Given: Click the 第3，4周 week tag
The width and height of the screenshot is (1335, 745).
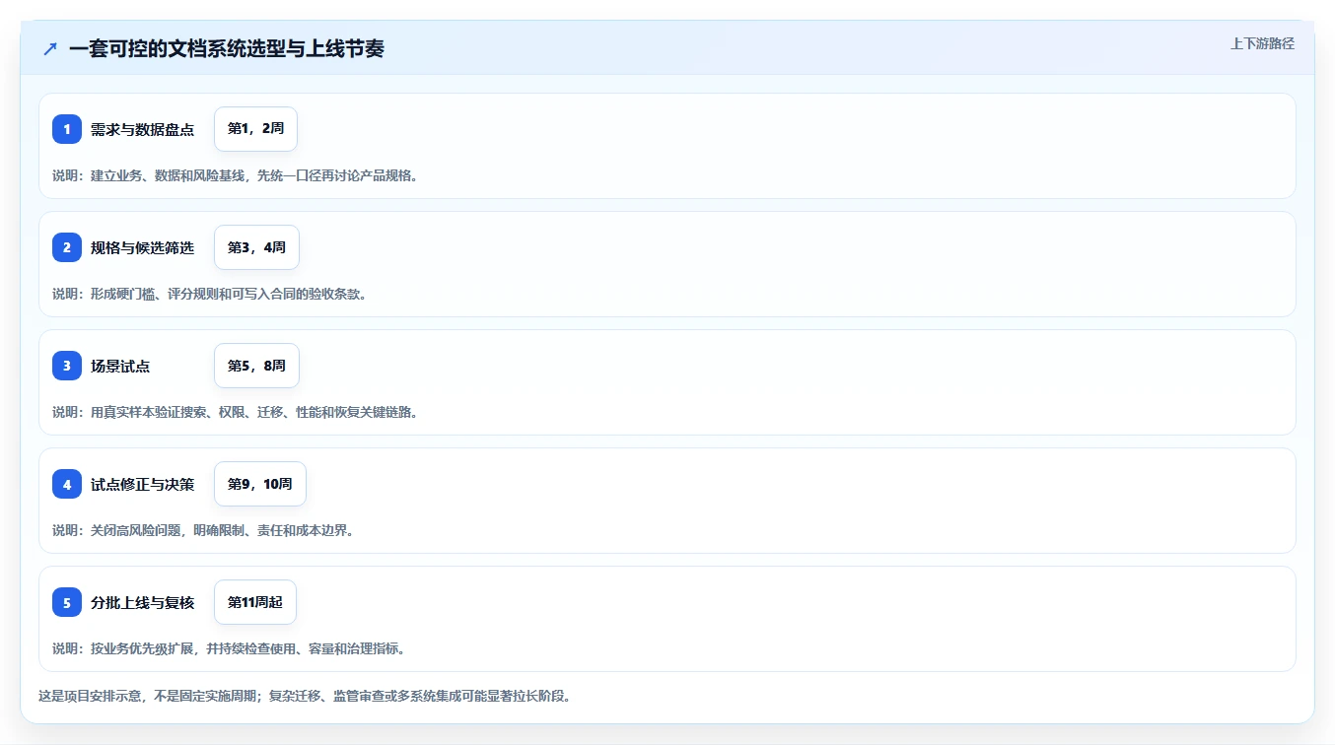Looking at the screenshot, I should click(256, 247).
